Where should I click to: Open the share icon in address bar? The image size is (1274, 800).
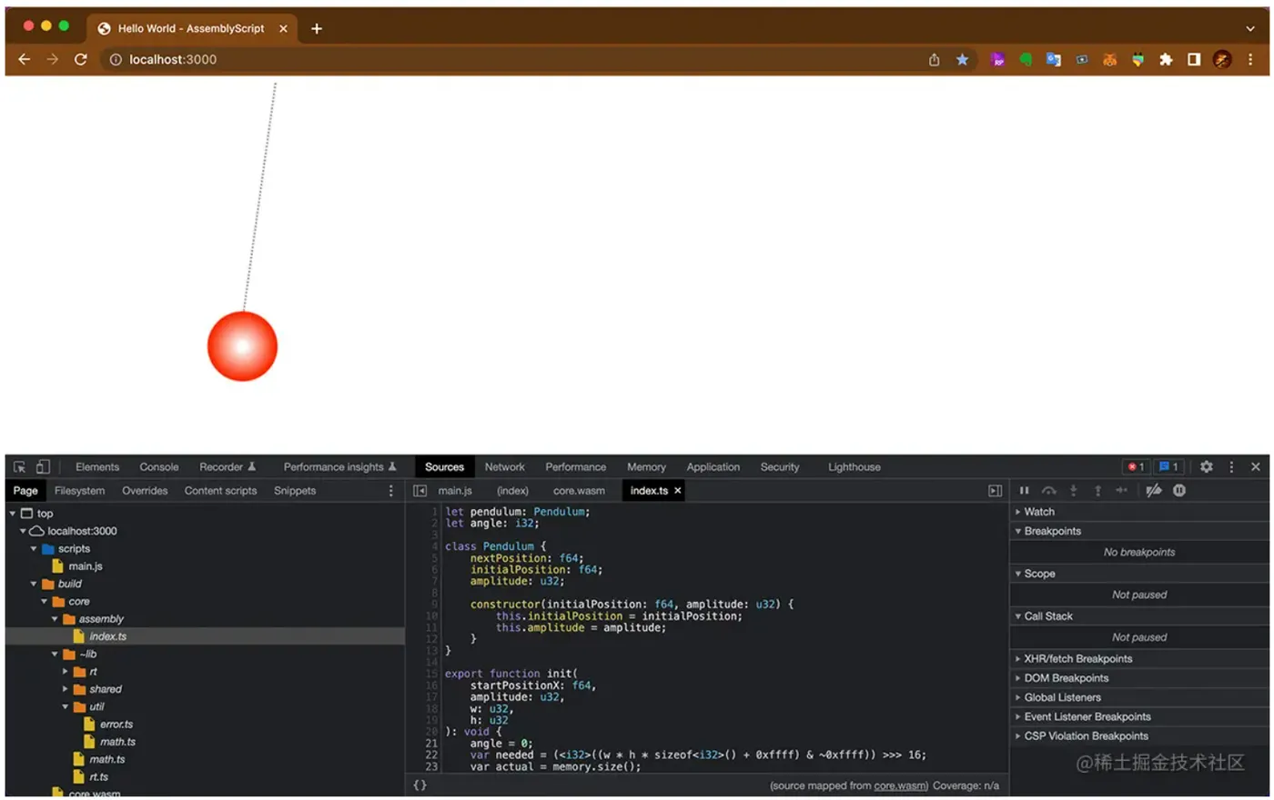tap(934, 59)
